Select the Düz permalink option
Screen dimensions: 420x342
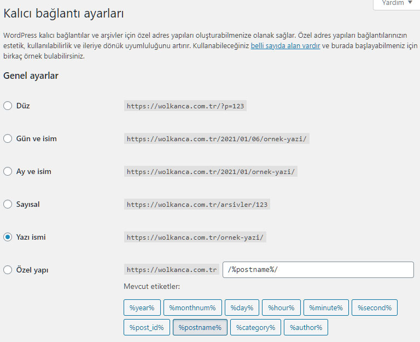point(8,106)
